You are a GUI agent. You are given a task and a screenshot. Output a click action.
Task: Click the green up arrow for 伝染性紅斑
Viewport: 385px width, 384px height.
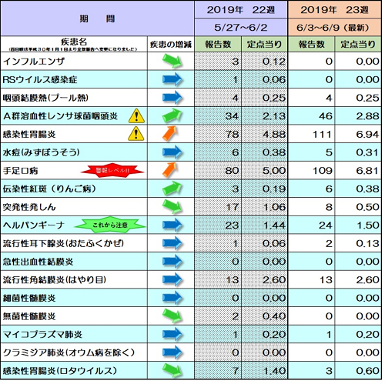[x=172, y=189]
